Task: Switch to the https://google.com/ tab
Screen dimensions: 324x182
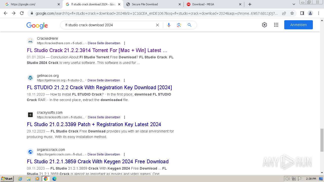Action: click(32, 4)
